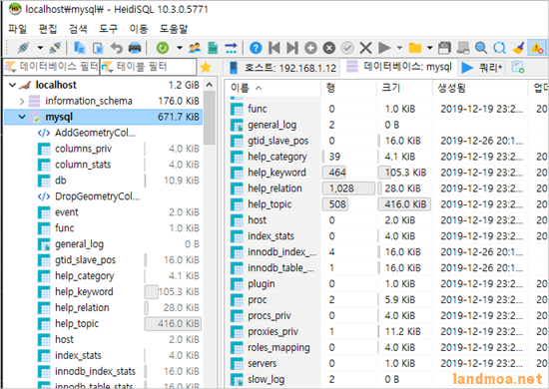Click the new query tab icon
Viewport: 549px width, 389px height.
point(518,67)
